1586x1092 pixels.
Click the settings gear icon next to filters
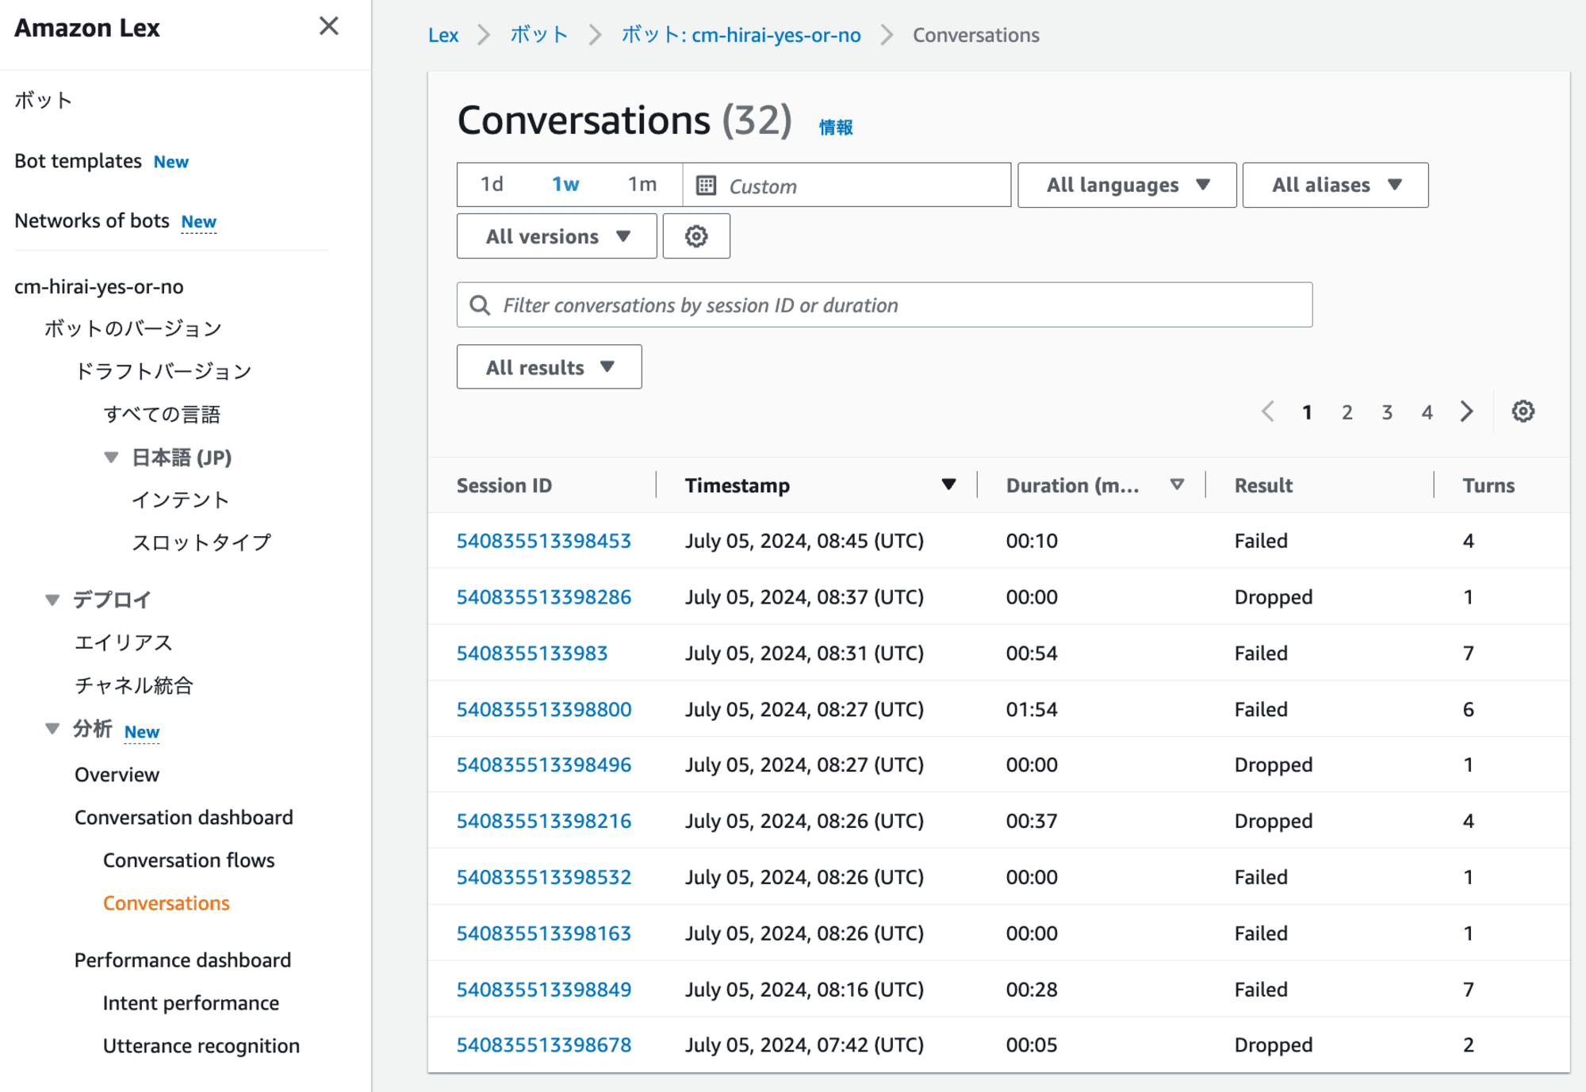tap(696, 236)
